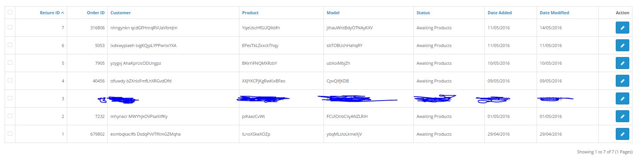Edit return ID 2 with pencil button

(622, 116)
